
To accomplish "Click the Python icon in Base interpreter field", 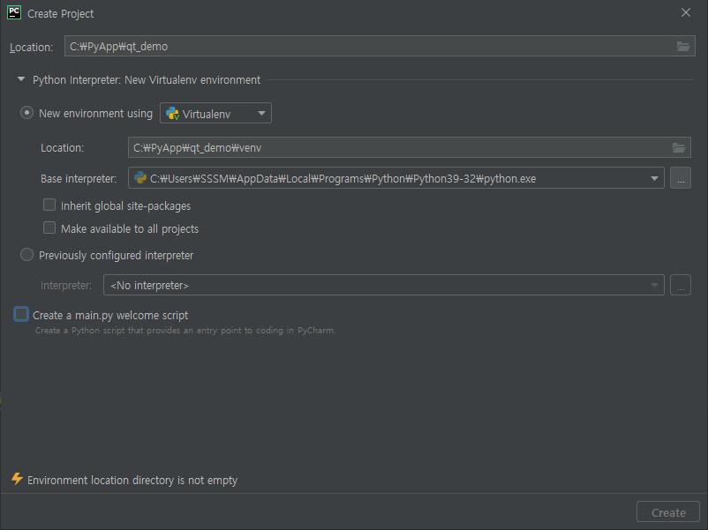I will point(140,178).
